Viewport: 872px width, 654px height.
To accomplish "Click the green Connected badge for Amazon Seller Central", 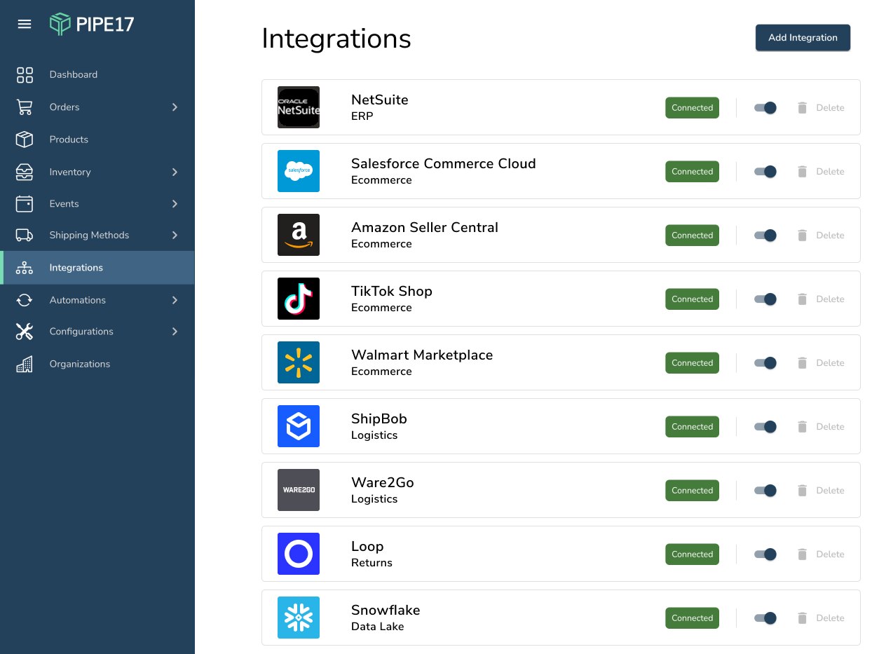I will tap(692, 236).
